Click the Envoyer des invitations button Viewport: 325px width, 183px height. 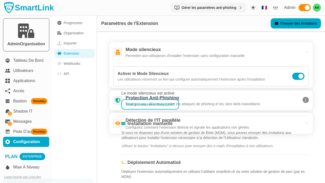296,23
